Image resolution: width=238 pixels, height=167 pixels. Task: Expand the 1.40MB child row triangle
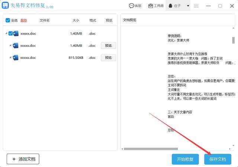(10, 45)
